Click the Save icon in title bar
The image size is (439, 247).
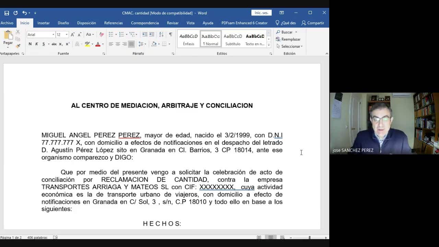click(7, 13)
